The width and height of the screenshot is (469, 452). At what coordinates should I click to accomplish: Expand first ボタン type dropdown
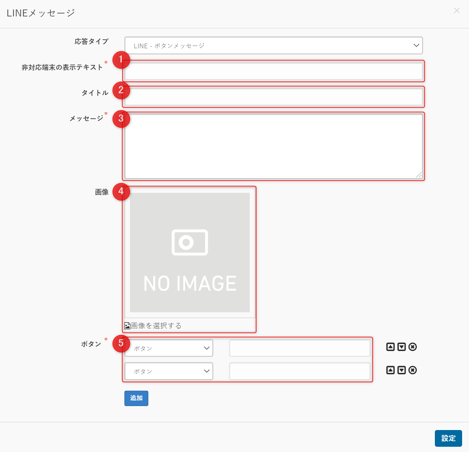click(169, 348)
